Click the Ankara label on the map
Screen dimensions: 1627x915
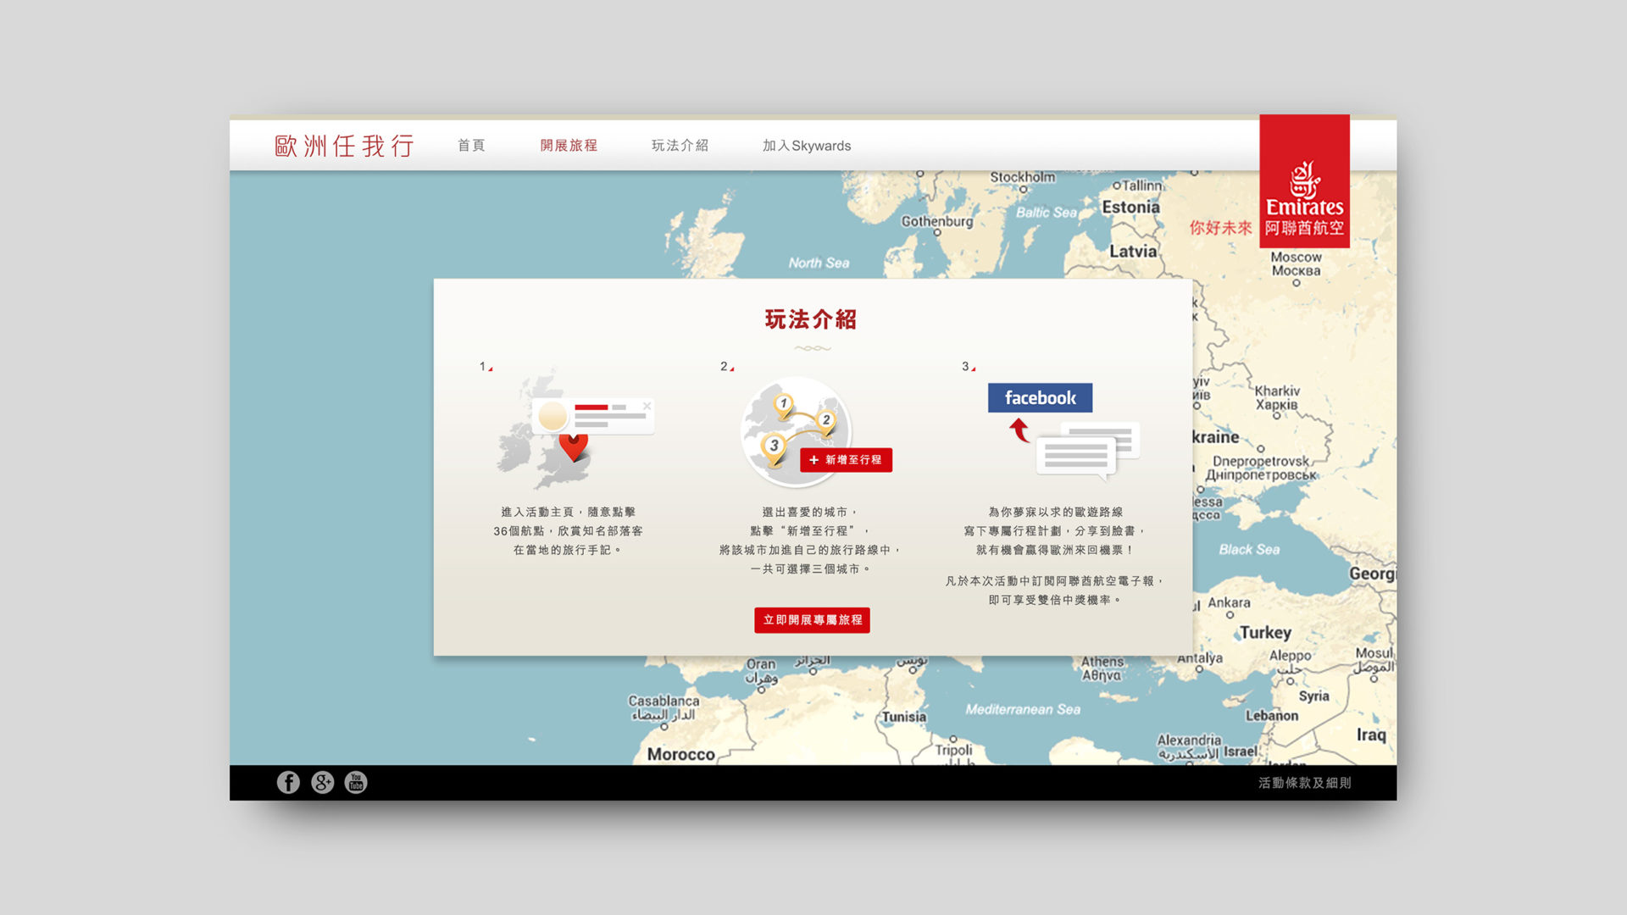pos(1229,602)
